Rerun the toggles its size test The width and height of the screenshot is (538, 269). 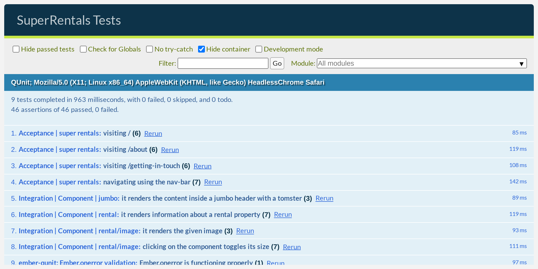coord(292,247)
